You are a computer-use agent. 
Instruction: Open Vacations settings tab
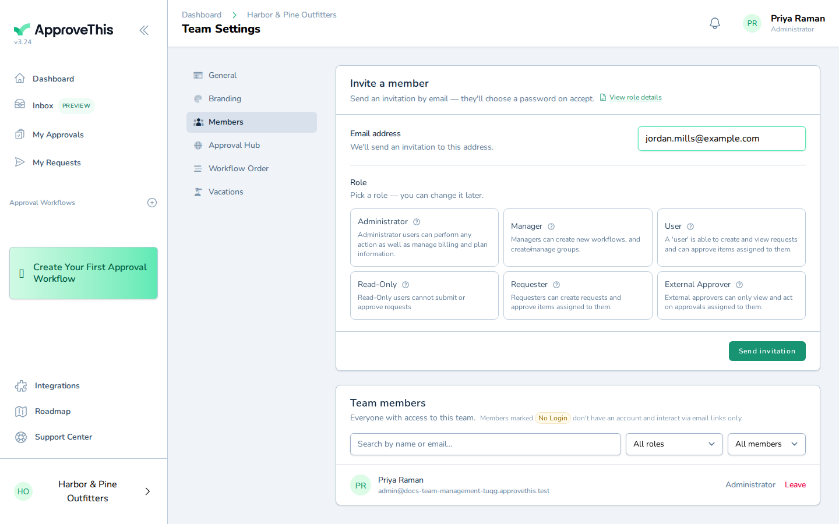pos(252,192)
